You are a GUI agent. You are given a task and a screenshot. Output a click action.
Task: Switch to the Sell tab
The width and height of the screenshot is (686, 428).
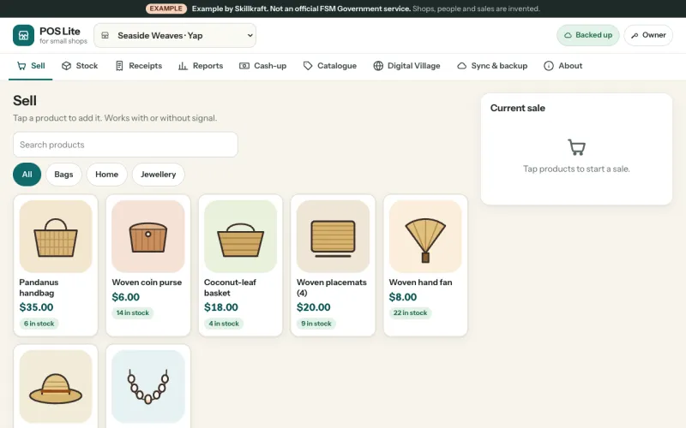pyautogui.click(x=31, y=67)
